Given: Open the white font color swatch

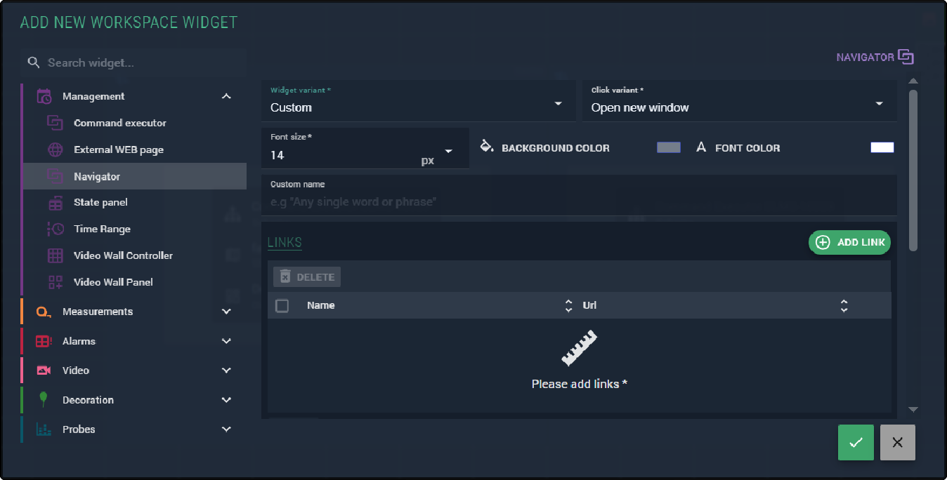Looking at the screenshot, I should point(882,147).
